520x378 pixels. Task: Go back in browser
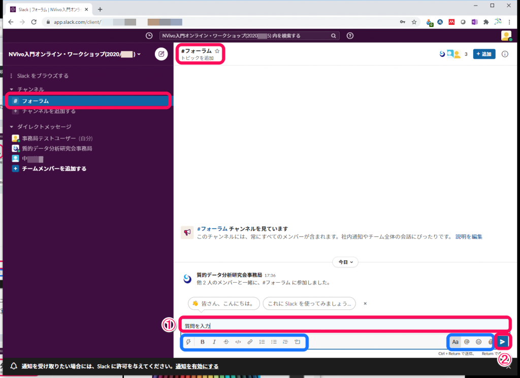point(11,22)
